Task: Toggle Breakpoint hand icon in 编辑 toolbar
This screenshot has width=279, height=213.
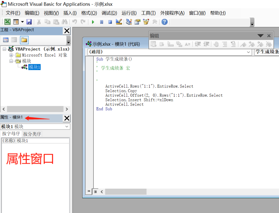Action: tap(216, 44)
